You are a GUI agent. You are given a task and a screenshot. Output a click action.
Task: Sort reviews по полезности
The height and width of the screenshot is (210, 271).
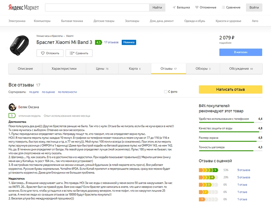click(67, 92)
